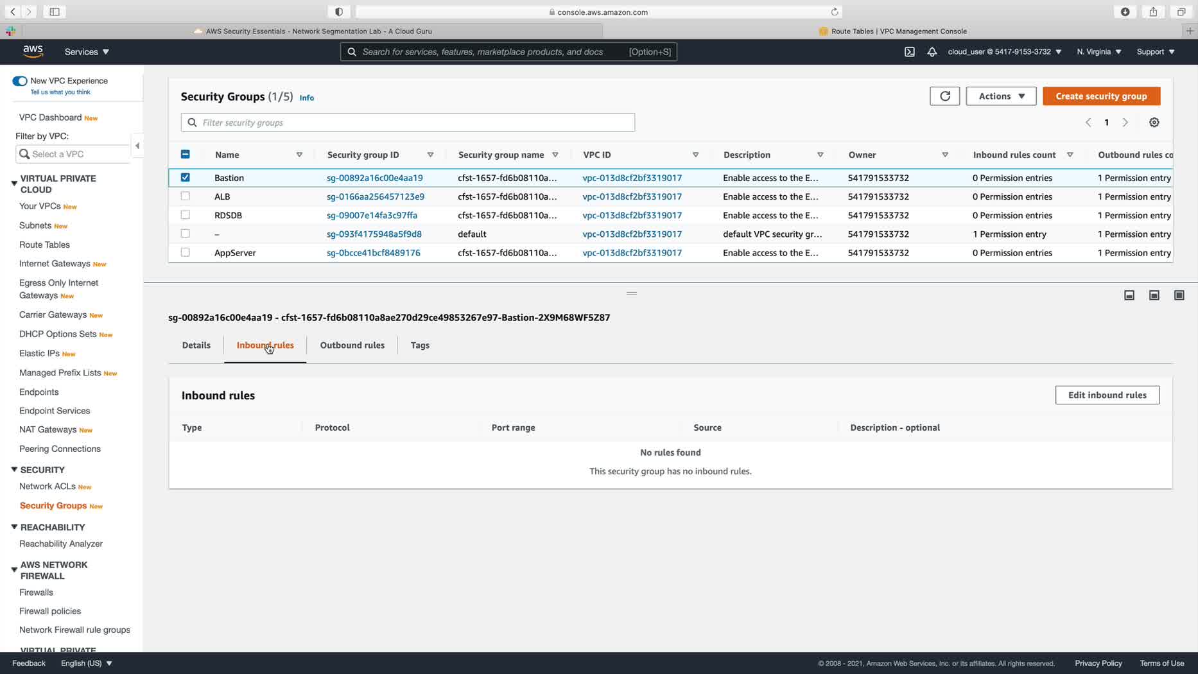Image resolution: width=1198 pixels, height=674 pixels.
Task: Open the privacy shield icon
Action: (x=339, y=12)
